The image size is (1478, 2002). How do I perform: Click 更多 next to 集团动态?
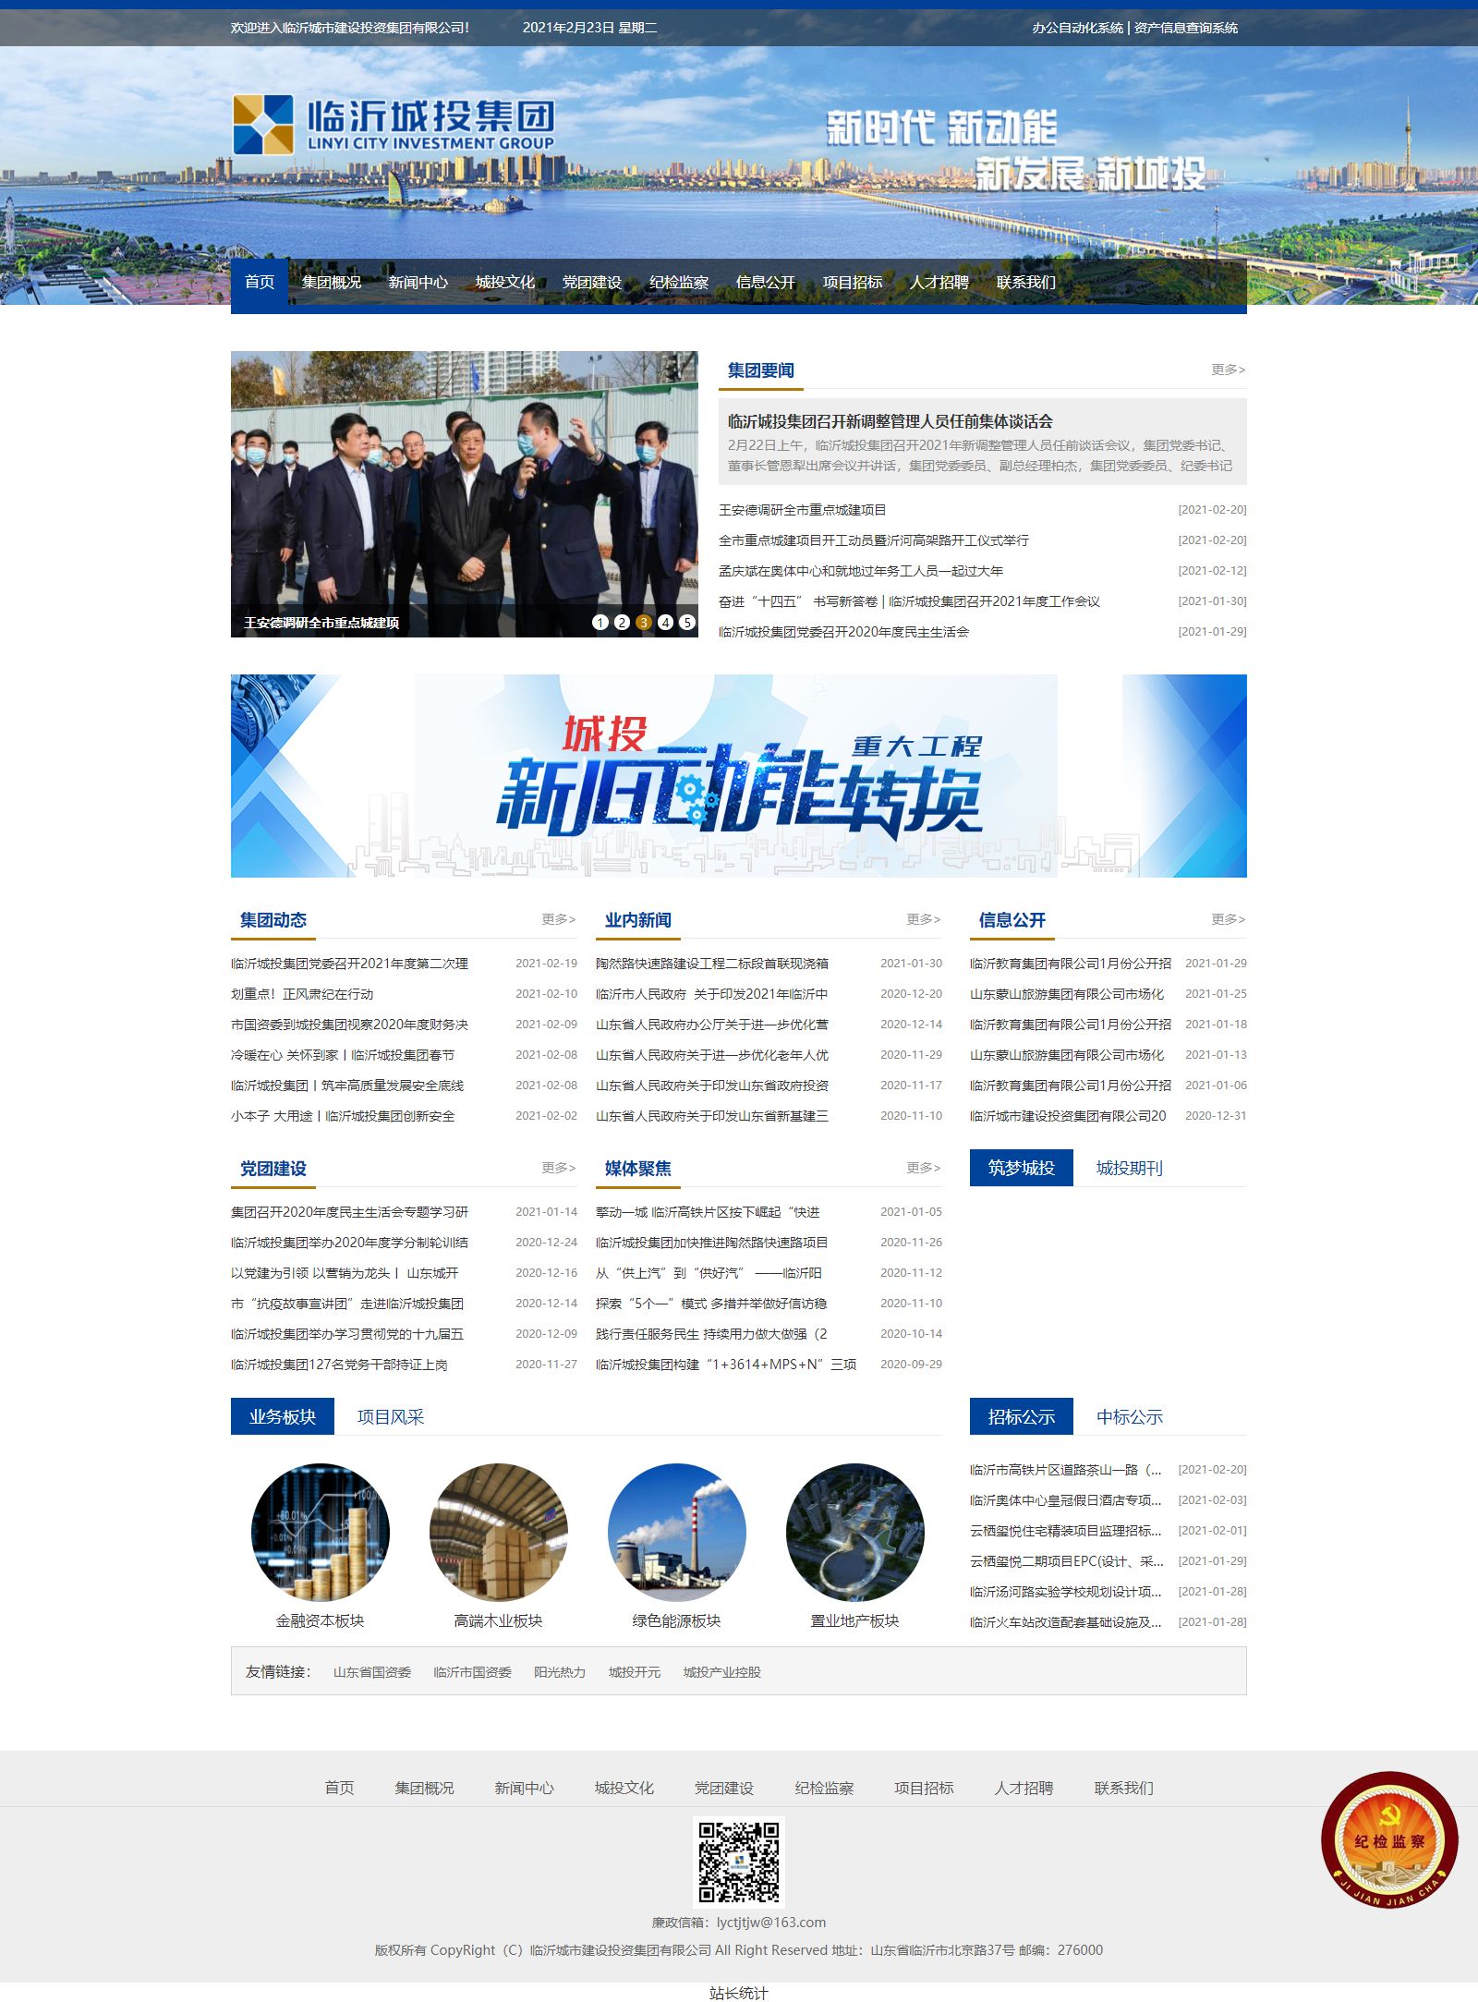coord(559,919)
